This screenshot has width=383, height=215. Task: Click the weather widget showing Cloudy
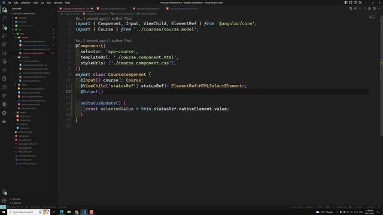324,212
